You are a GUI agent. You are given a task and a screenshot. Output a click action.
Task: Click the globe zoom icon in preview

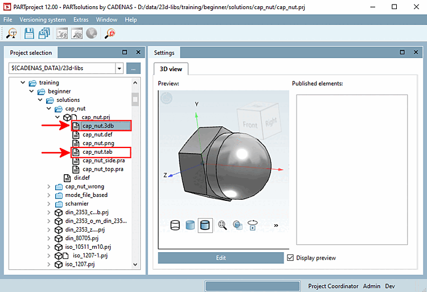(x=237, y=225)
